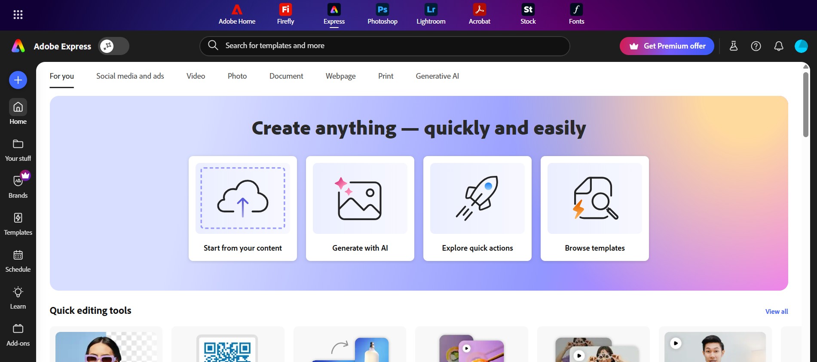Go to Adobe Home app

237,15
